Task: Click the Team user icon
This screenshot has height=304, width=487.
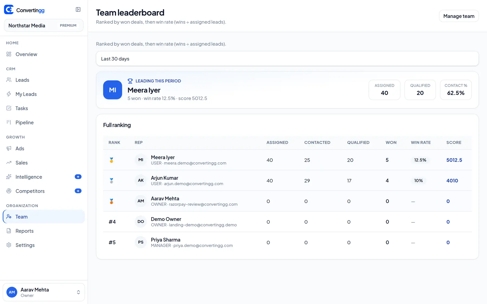Action: (x=9, y=216)
